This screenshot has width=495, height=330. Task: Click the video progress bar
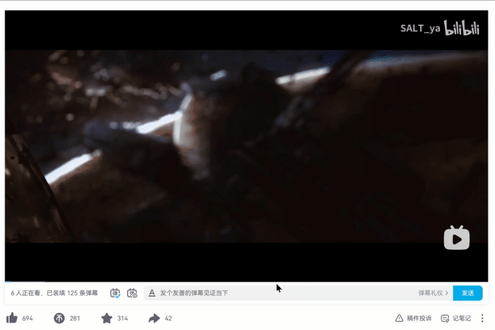(x=246, y=282)
